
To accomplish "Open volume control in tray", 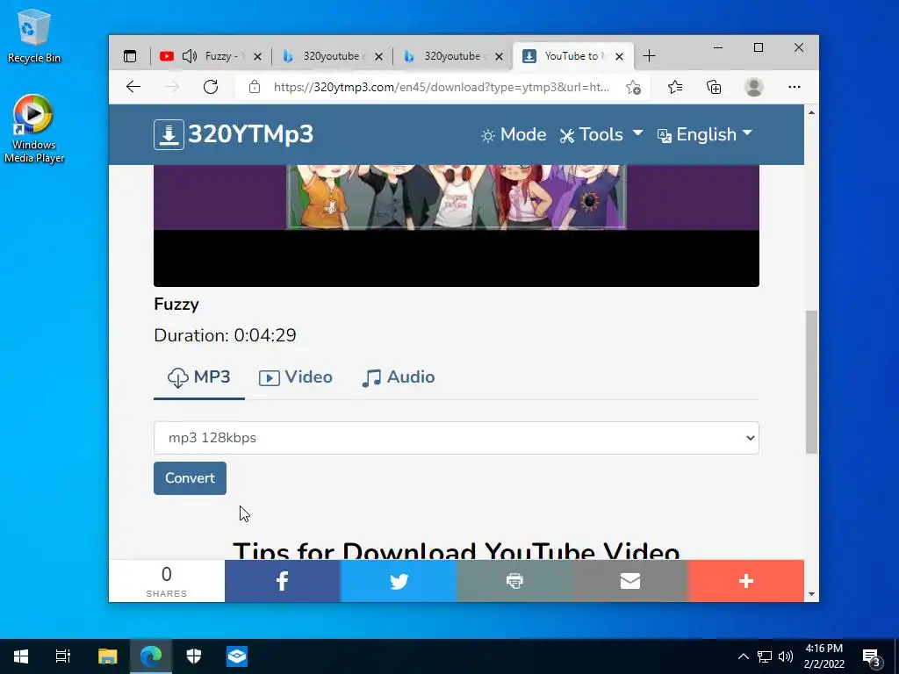I will (786, 656).
